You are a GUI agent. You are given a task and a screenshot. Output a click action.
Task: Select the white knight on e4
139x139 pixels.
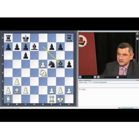pos(43,73)
